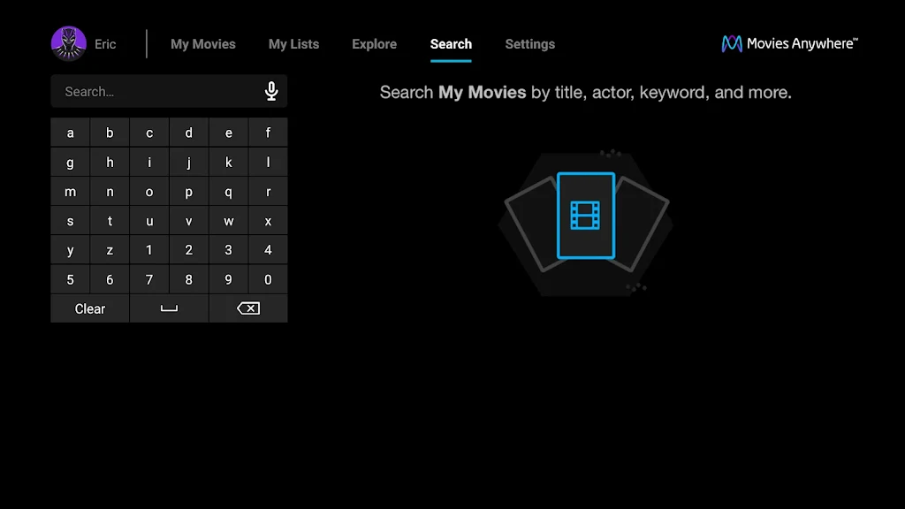The height and width of the screenshot is (509, 905).
Task: Open the Settings tab
Action: pyautogui.click(x=530, y=44)
